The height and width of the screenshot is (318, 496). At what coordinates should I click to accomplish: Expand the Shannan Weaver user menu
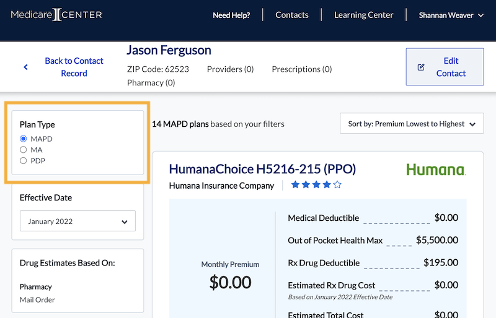(451, 15)
